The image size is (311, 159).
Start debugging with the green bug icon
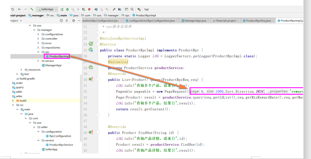point(67,9)
